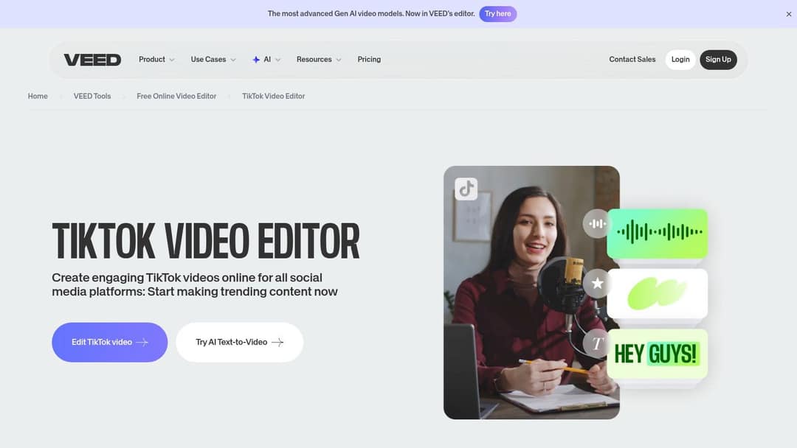Click the woman podcasting video image

[x=531, y=293]
